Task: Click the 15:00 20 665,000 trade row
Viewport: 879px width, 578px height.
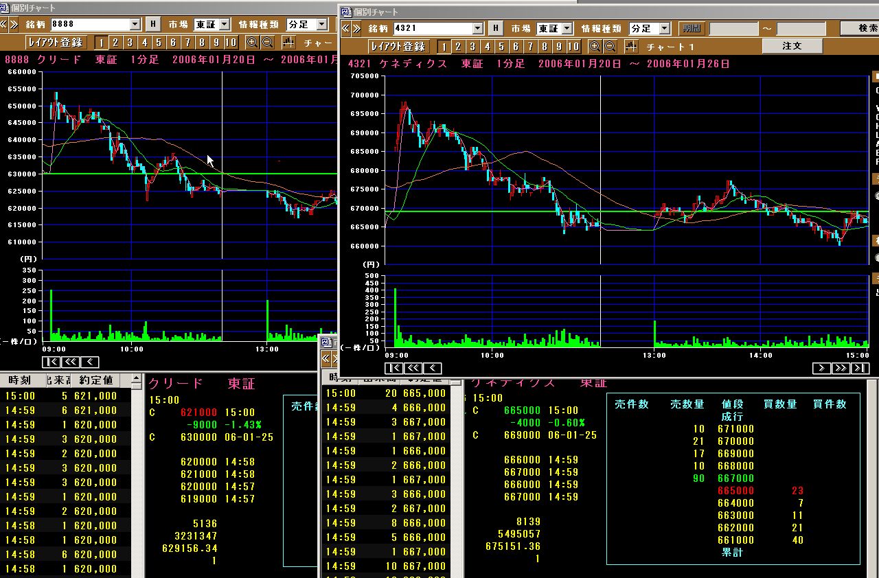Action: tap(386, 393)
